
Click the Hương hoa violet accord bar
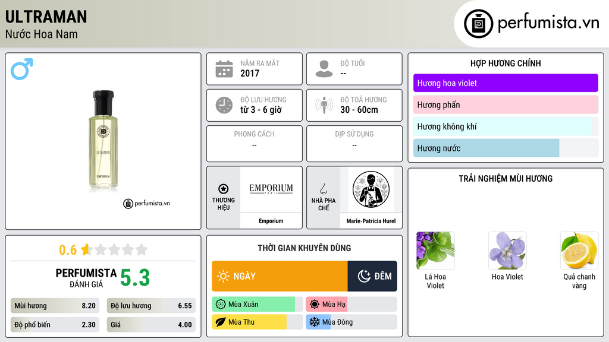click(x=506, y=83)
